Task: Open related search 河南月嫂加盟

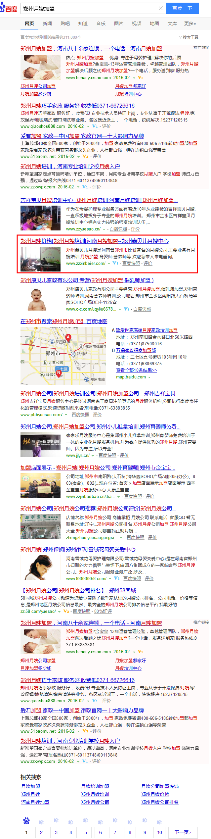Action: tap(35, 803)
